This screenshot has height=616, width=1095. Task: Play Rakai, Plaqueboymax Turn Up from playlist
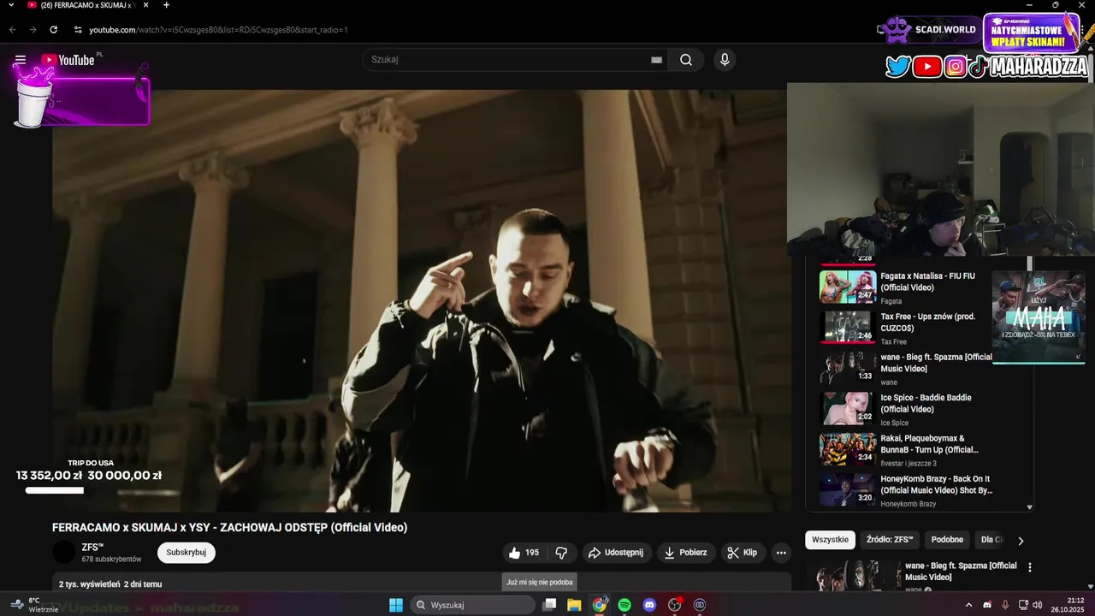tap(909, 449)
